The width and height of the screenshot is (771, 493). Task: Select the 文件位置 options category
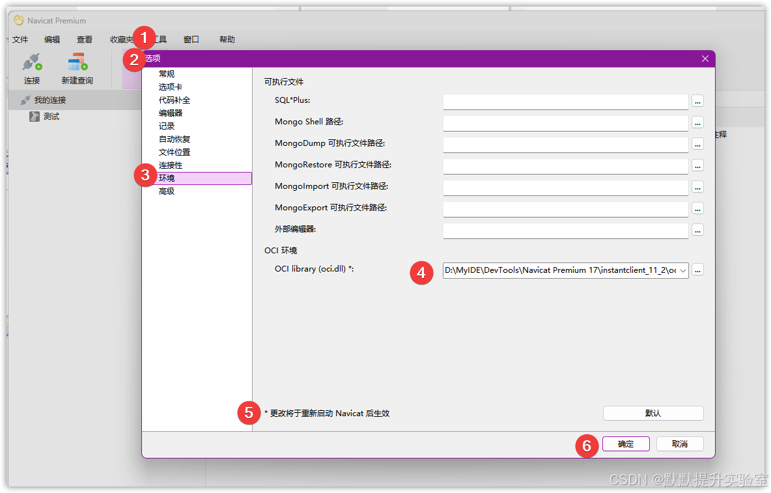(175, 152)
